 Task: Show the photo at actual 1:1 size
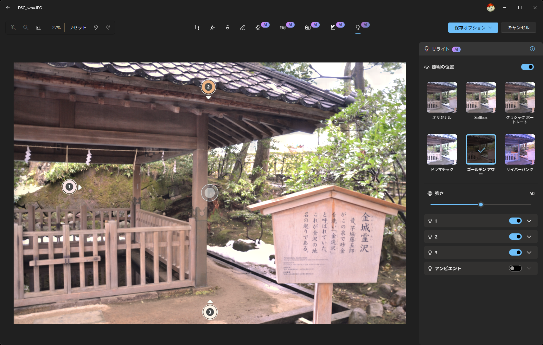[39, 28]
